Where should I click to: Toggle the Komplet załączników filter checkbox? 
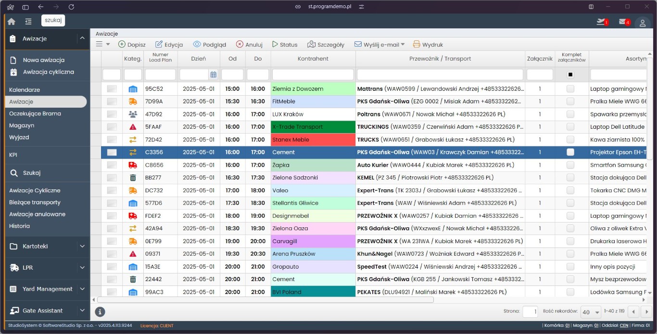(x=570, y=74)
